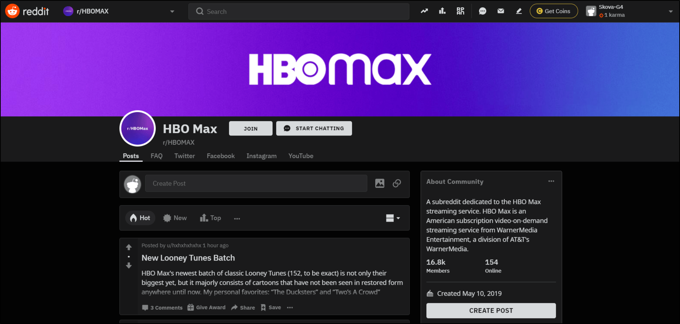The height and width of the screenshot is (324, 680).
Task: Join the HBO Max community
Action: pos(251,128)
